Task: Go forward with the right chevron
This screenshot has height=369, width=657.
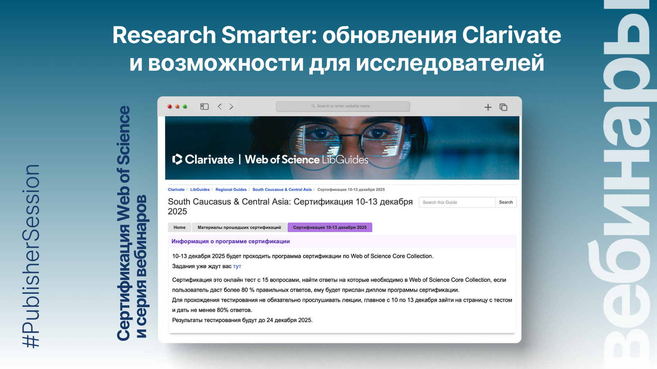Action: [x=231, y=107]
